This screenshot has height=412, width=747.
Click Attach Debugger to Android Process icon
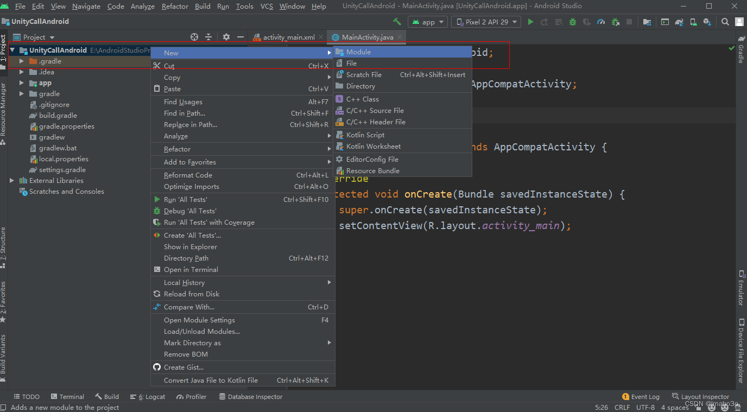coord(615,22)
